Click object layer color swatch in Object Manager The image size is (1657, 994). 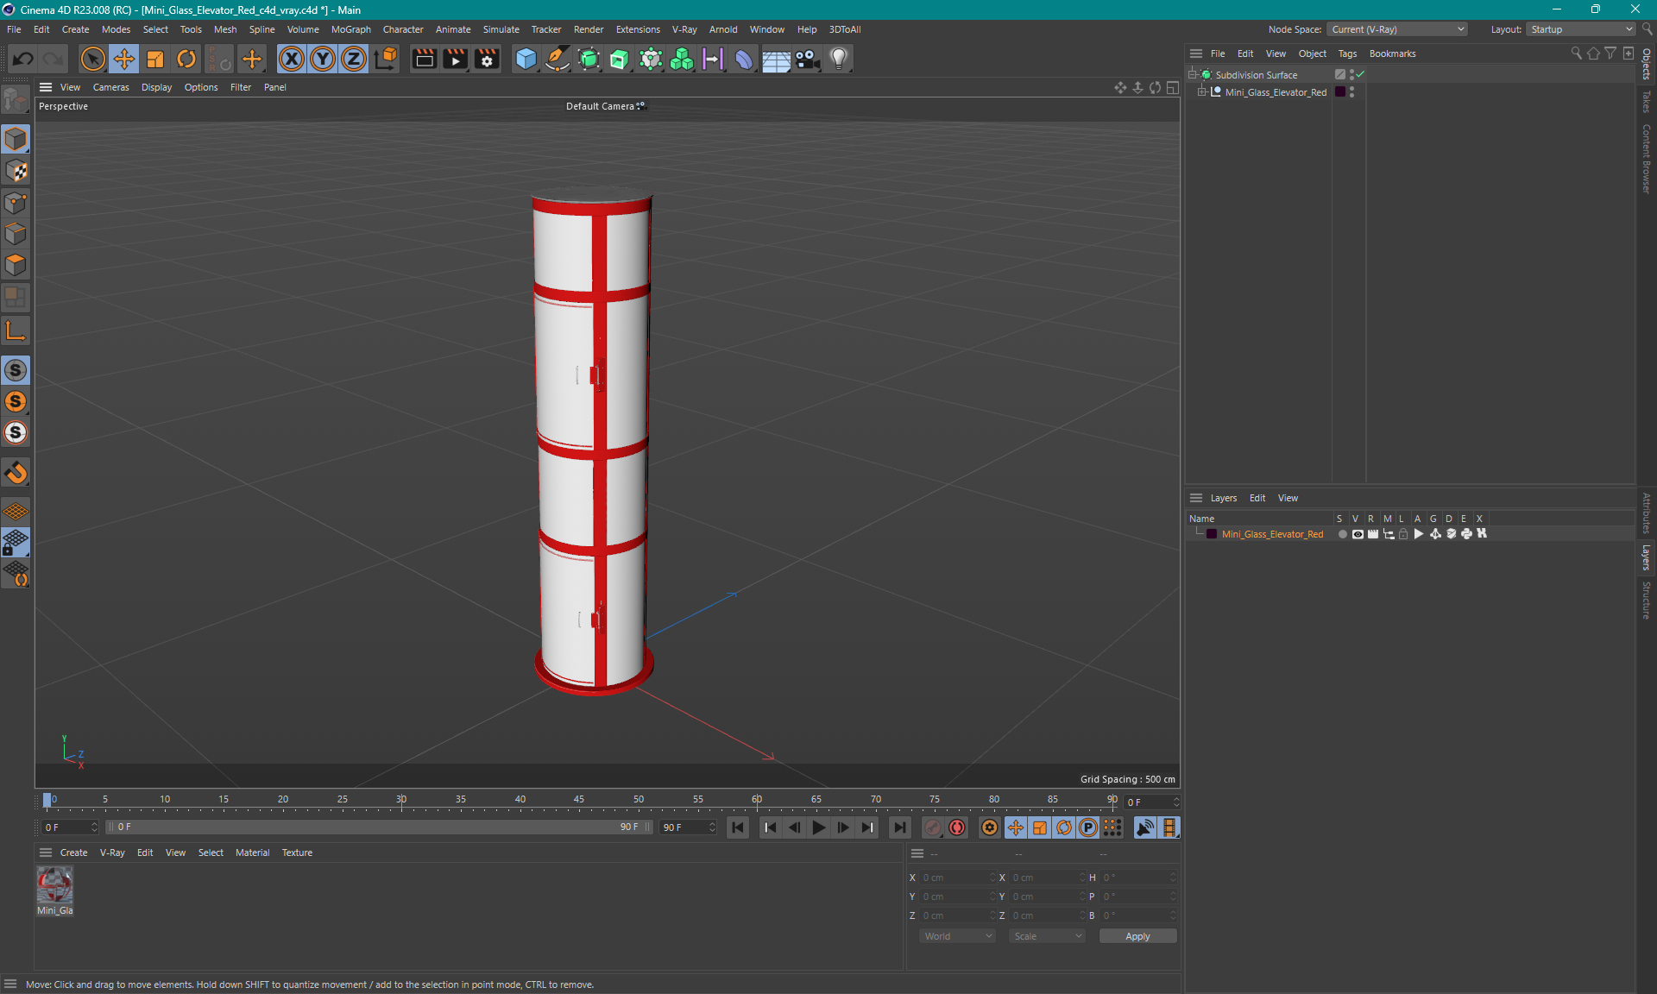click(1340, 92)
